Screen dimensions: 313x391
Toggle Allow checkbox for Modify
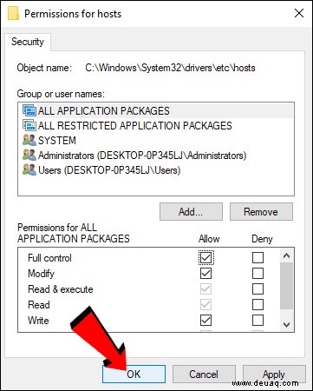pos(205,273)
